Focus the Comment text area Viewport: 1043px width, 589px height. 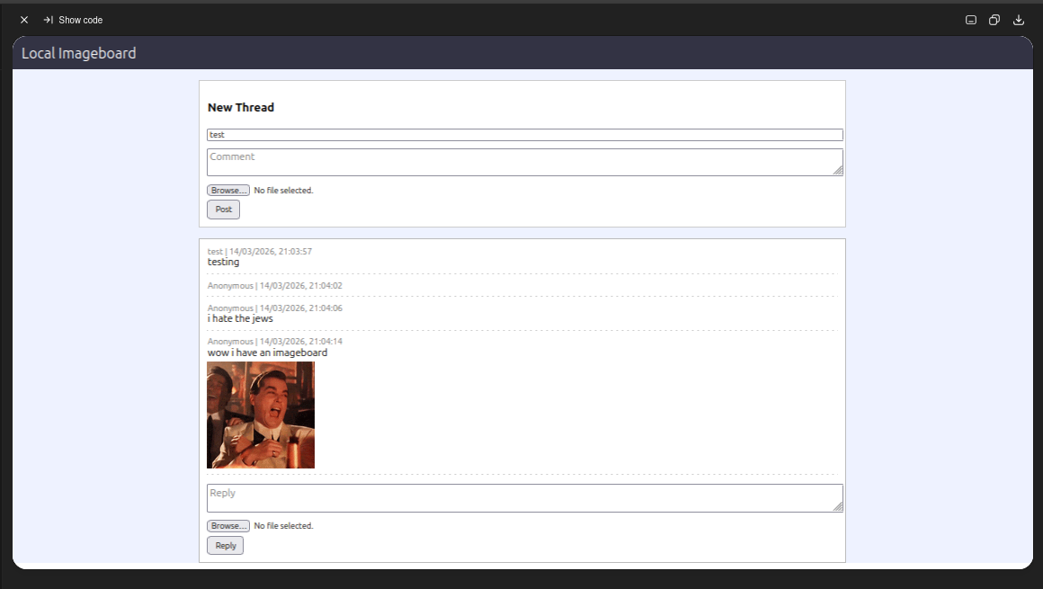tap(525, 163)
